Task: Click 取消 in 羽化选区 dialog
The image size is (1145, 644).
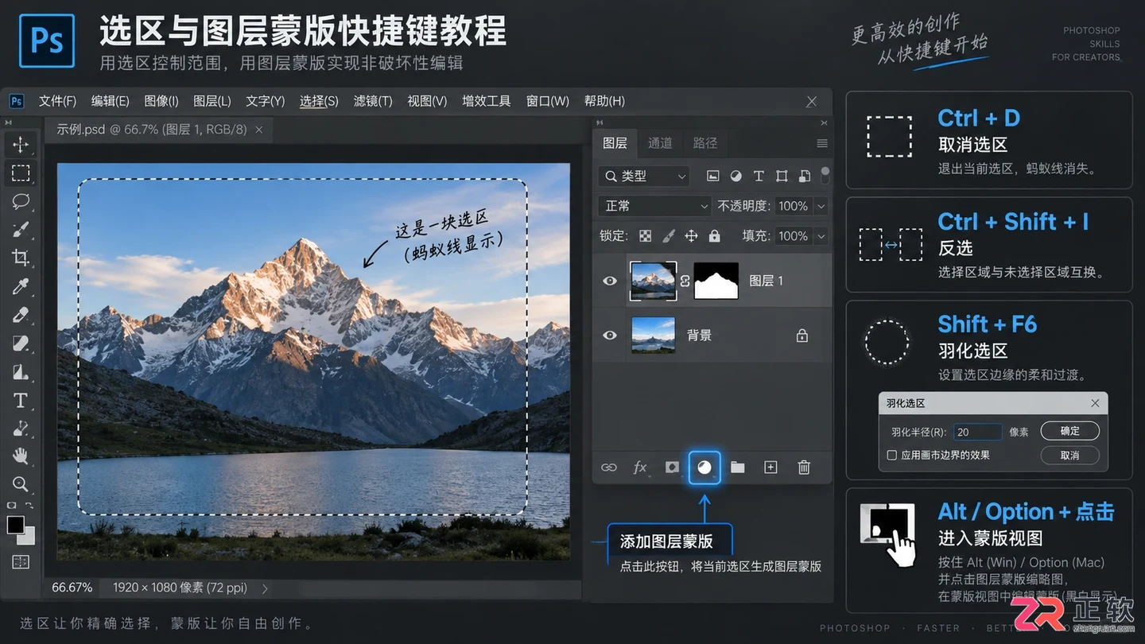Action: pos(1070,456)
